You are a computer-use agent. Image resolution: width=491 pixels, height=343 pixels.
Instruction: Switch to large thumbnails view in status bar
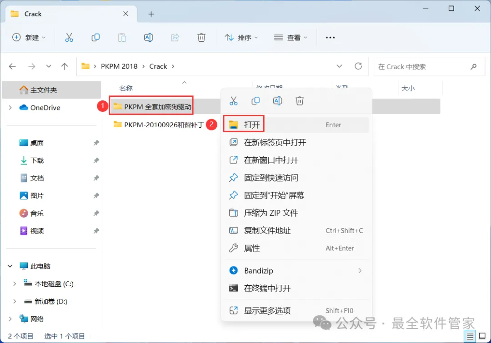[x=482, y=337]
